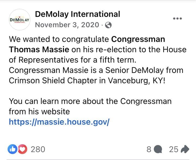Open the DeMolay International page name
This screenshot has height=160, width=196.
pyautogui.click(x=78, y=14)
